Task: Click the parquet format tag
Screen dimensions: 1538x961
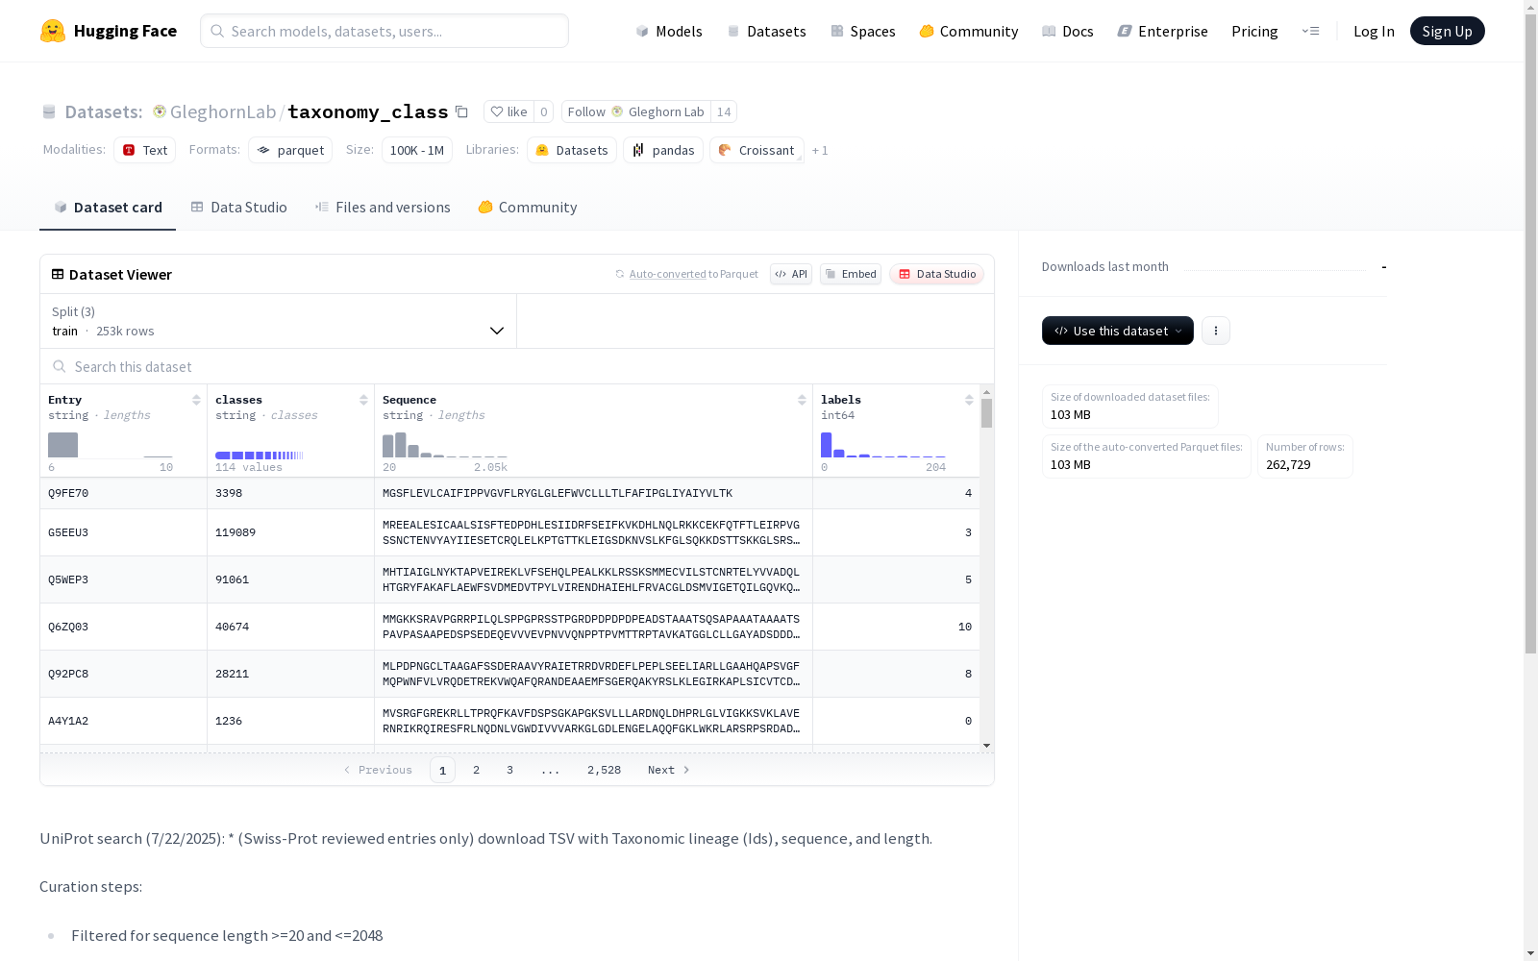Action: pos(290,150)
